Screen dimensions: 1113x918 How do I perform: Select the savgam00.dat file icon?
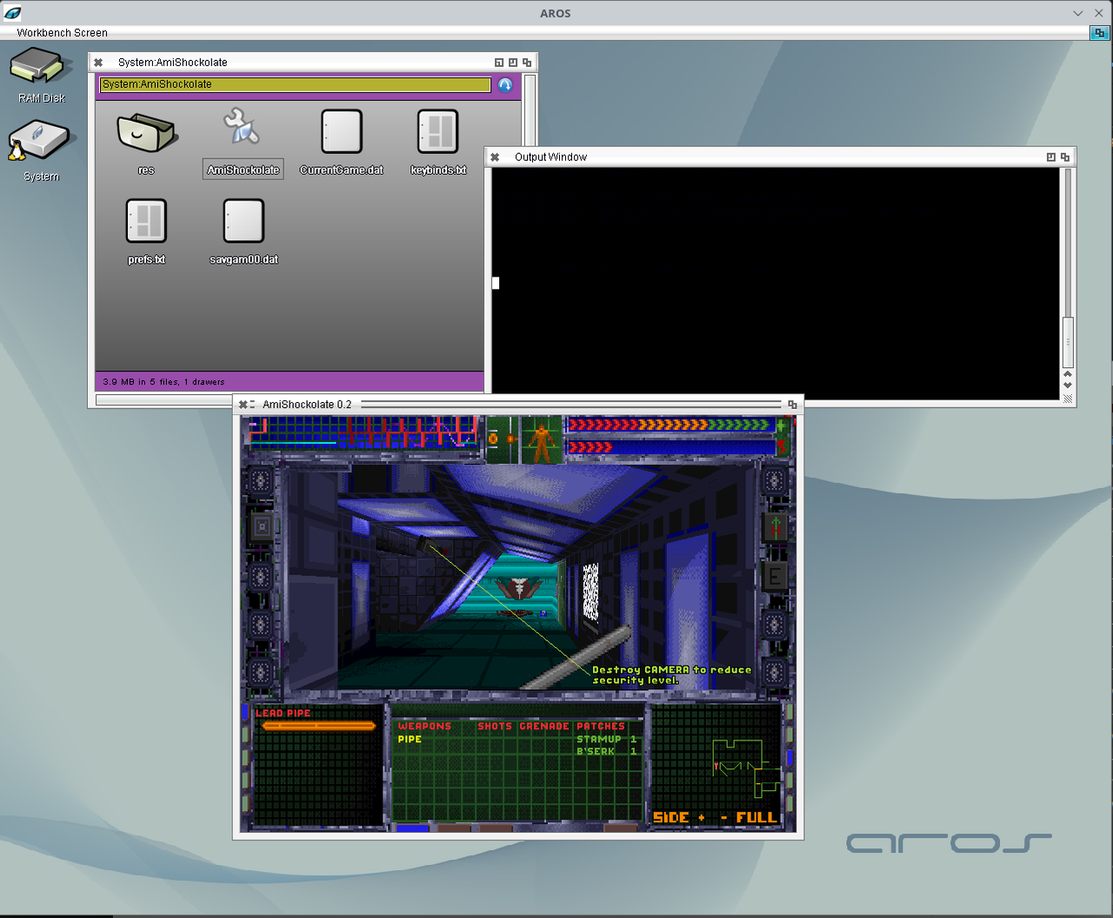[x=243, y=231]
